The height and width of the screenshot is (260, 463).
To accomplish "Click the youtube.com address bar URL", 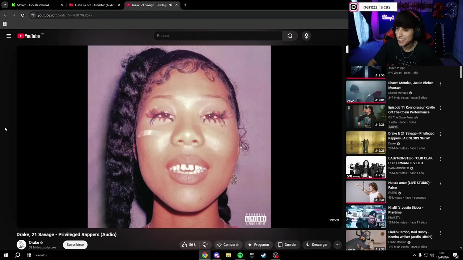I will click(65, 15).
